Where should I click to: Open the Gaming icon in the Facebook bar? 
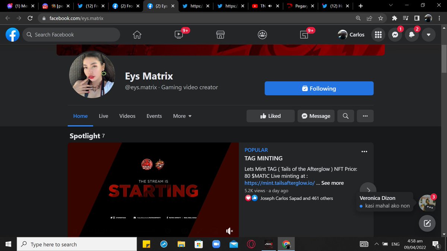coord(304,35)
